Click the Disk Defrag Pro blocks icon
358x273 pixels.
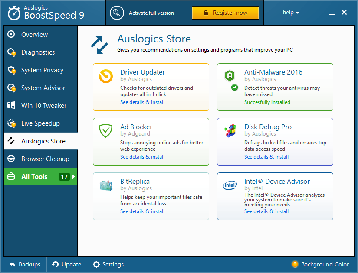(230, 131)
